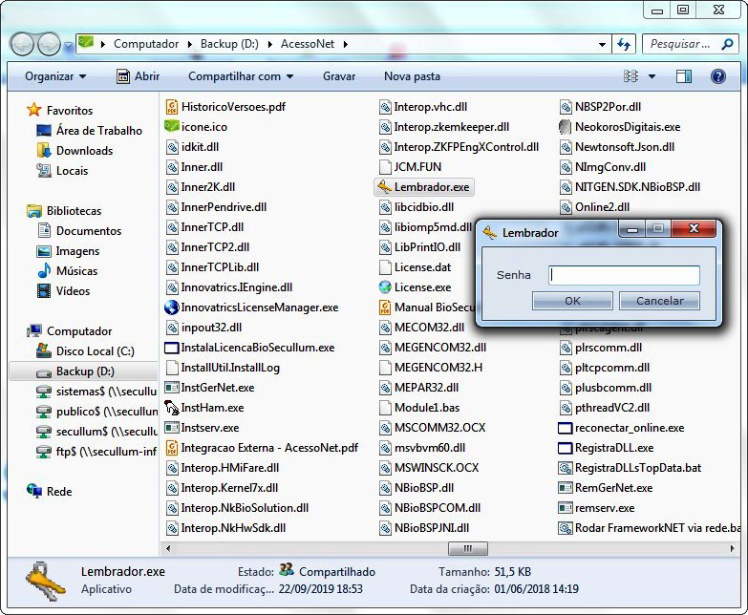Viewport: 748px width, 615px height.
Task: Expand the address bar history dropdown
Action: coord(602,44)
